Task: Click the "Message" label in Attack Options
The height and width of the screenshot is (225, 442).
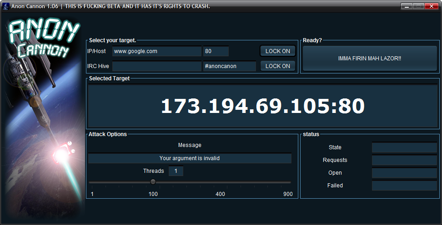Action: click(190, 145)
